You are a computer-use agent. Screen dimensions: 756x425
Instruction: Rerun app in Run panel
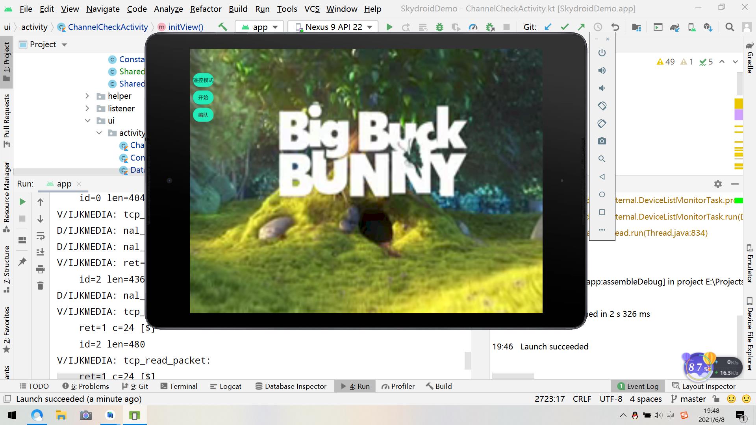click(x=22, y=202)
